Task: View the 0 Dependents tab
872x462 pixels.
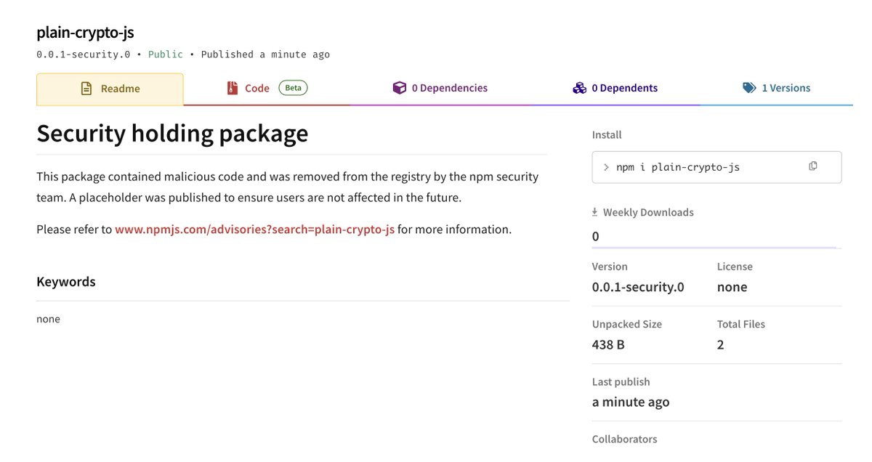Action: [x=615, y=89]
